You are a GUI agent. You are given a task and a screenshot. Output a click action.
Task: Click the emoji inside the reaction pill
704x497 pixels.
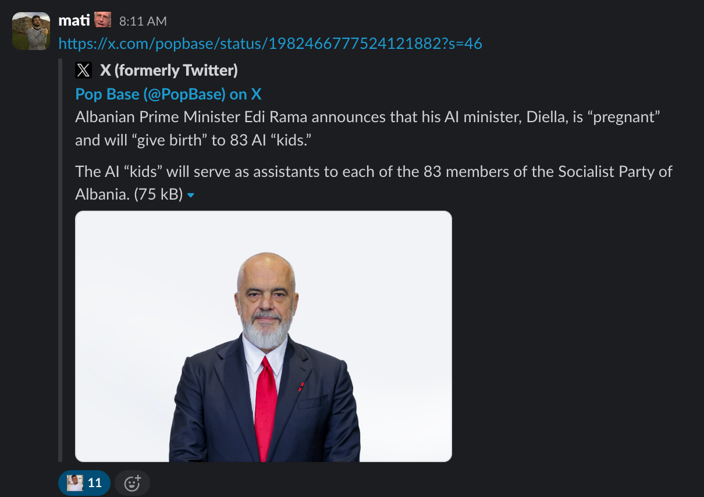click(74, 483)
